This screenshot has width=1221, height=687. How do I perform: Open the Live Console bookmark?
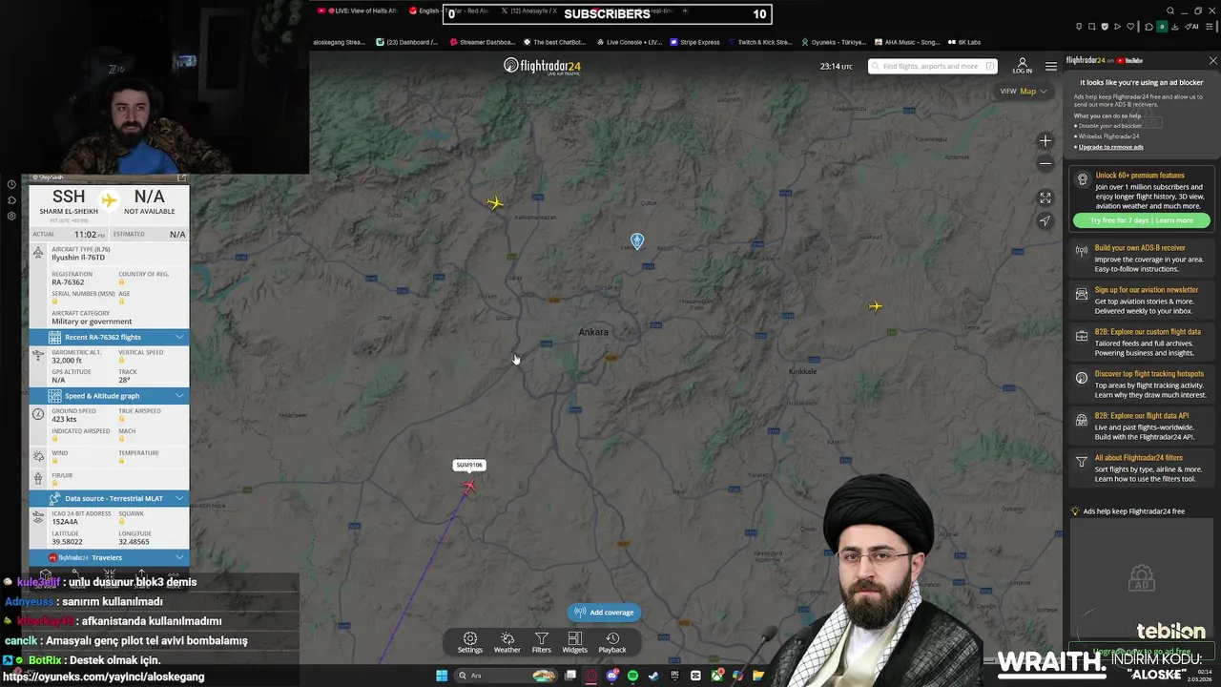pyautogui.click(x=629, y=42)
